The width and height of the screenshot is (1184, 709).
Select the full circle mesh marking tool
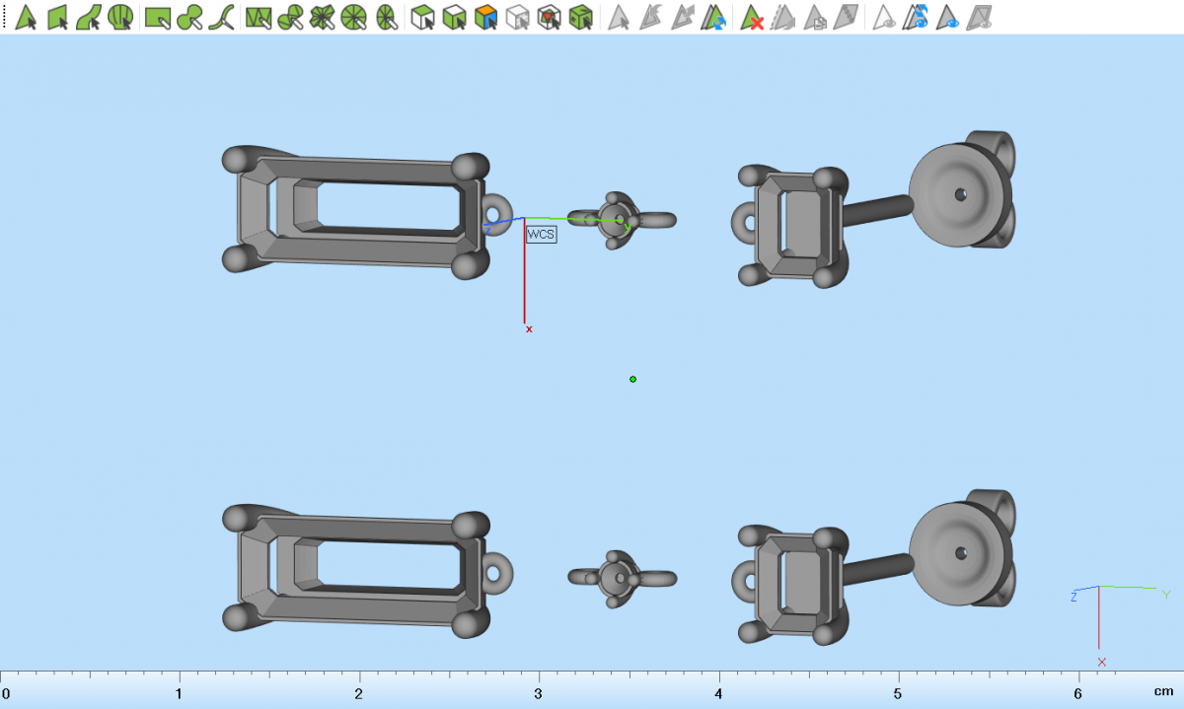[354, 17]
